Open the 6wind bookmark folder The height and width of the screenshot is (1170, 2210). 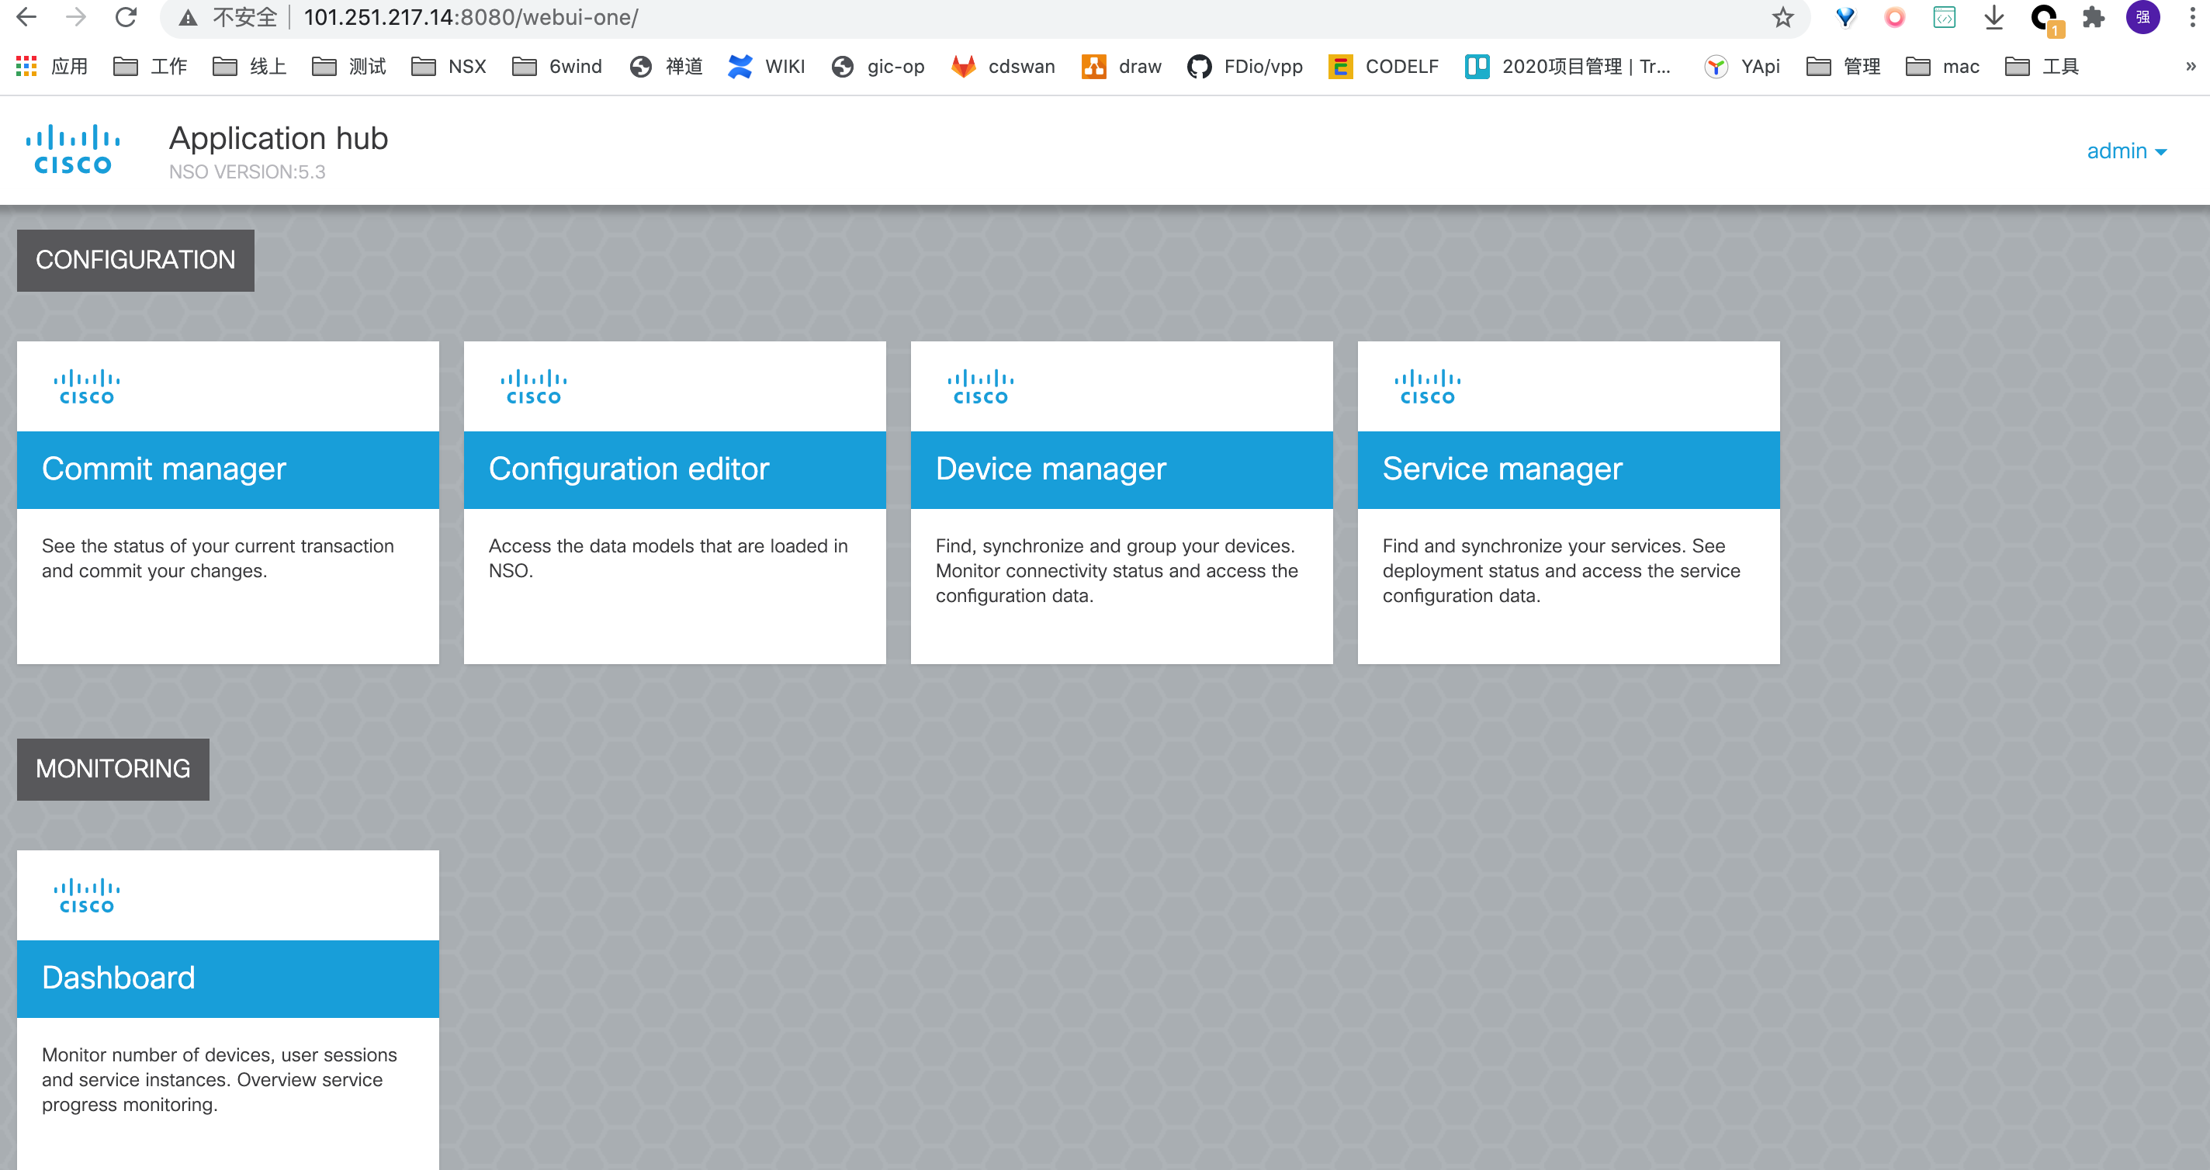pos(557,66)
